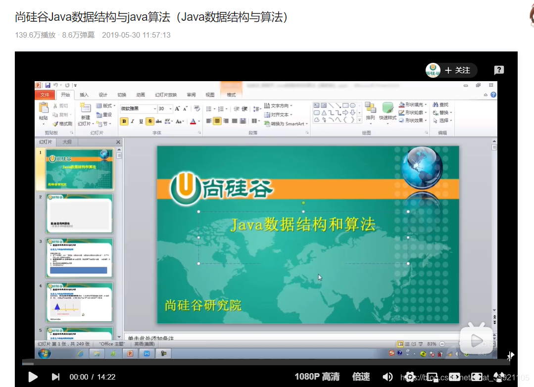Viewport: 534px width, 387px height.
Task: Switch to the 设计 ribbon tab
Action: pos(103,95)
